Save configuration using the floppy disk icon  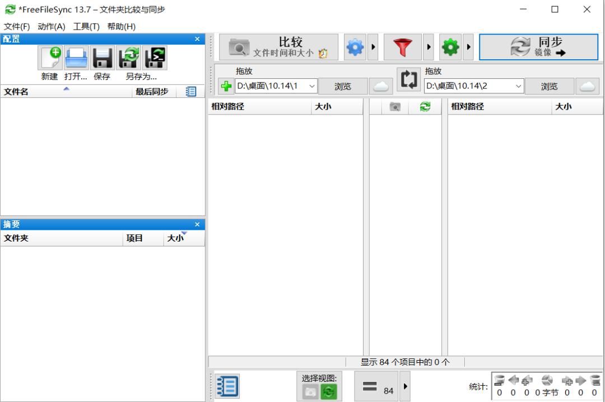pos(103,58)
